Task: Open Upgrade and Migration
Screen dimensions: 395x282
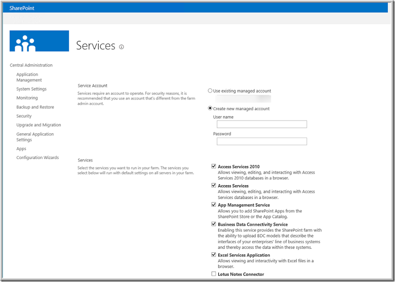Action: click(x=39, y=125)
